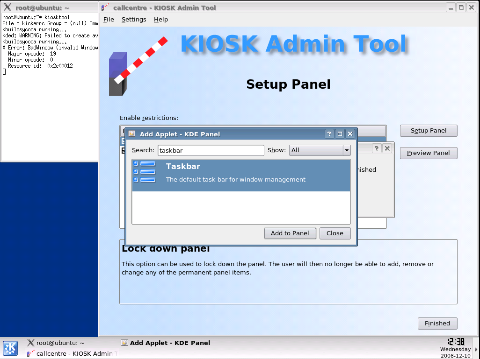Maximize the Add Applet dialog

340,134
